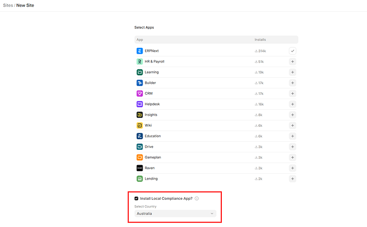Click the CRM app icon
The width and height of the screenshot is (367, 227).
tap(139, 93)
